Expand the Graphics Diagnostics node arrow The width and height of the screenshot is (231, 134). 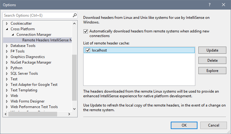coord(7,57)
